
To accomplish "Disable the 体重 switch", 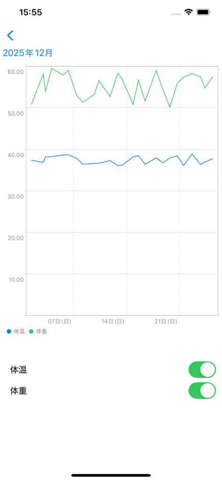I will click(202, 390).
